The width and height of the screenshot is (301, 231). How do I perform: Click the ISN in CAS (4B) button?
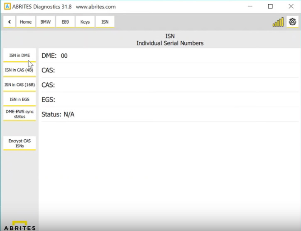pyautogui.click(x=20, y=70)
